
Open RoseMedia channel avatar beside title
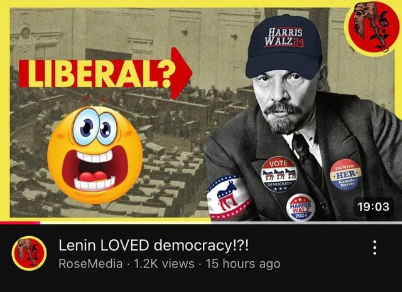coord(29,253)
